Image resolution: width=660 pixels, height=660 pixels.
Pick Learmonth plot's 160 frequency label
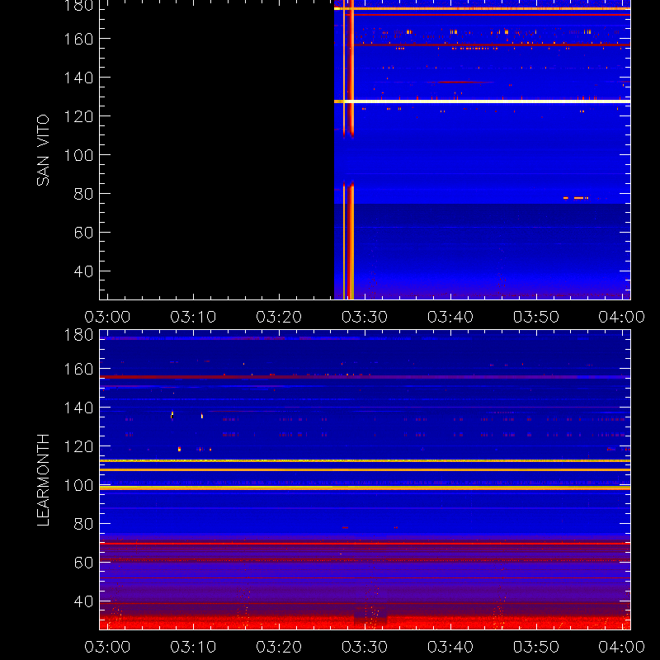pos(78,370)
